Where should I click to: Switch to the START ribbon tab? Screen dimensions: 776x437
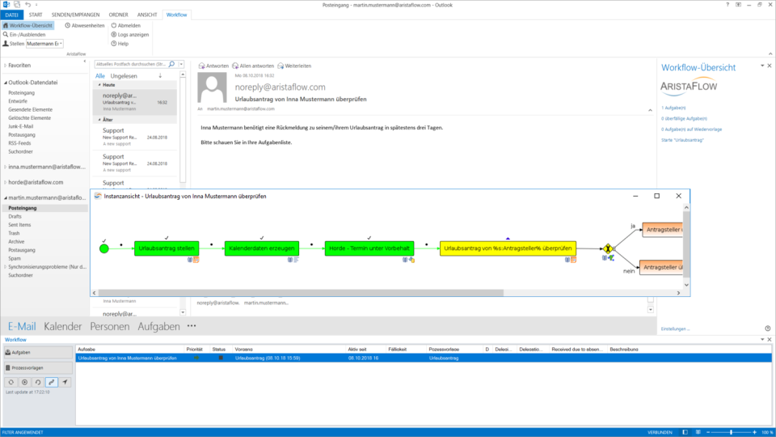36,15
